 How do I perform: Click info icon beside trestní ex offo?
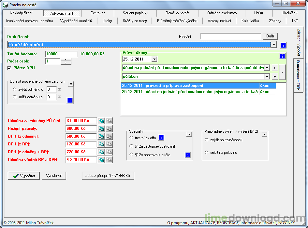tap(161, 138)
